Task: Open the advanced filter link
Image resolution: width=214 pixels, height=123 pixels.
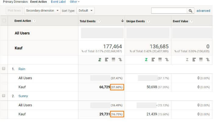Action: pos(203,11)
